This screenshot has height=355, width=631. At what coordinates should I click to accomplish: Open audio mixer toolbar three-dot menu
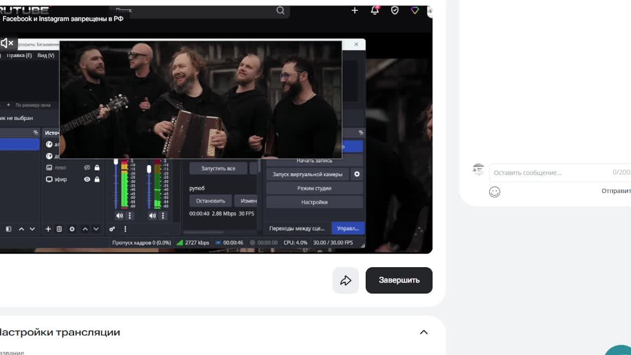125,229
